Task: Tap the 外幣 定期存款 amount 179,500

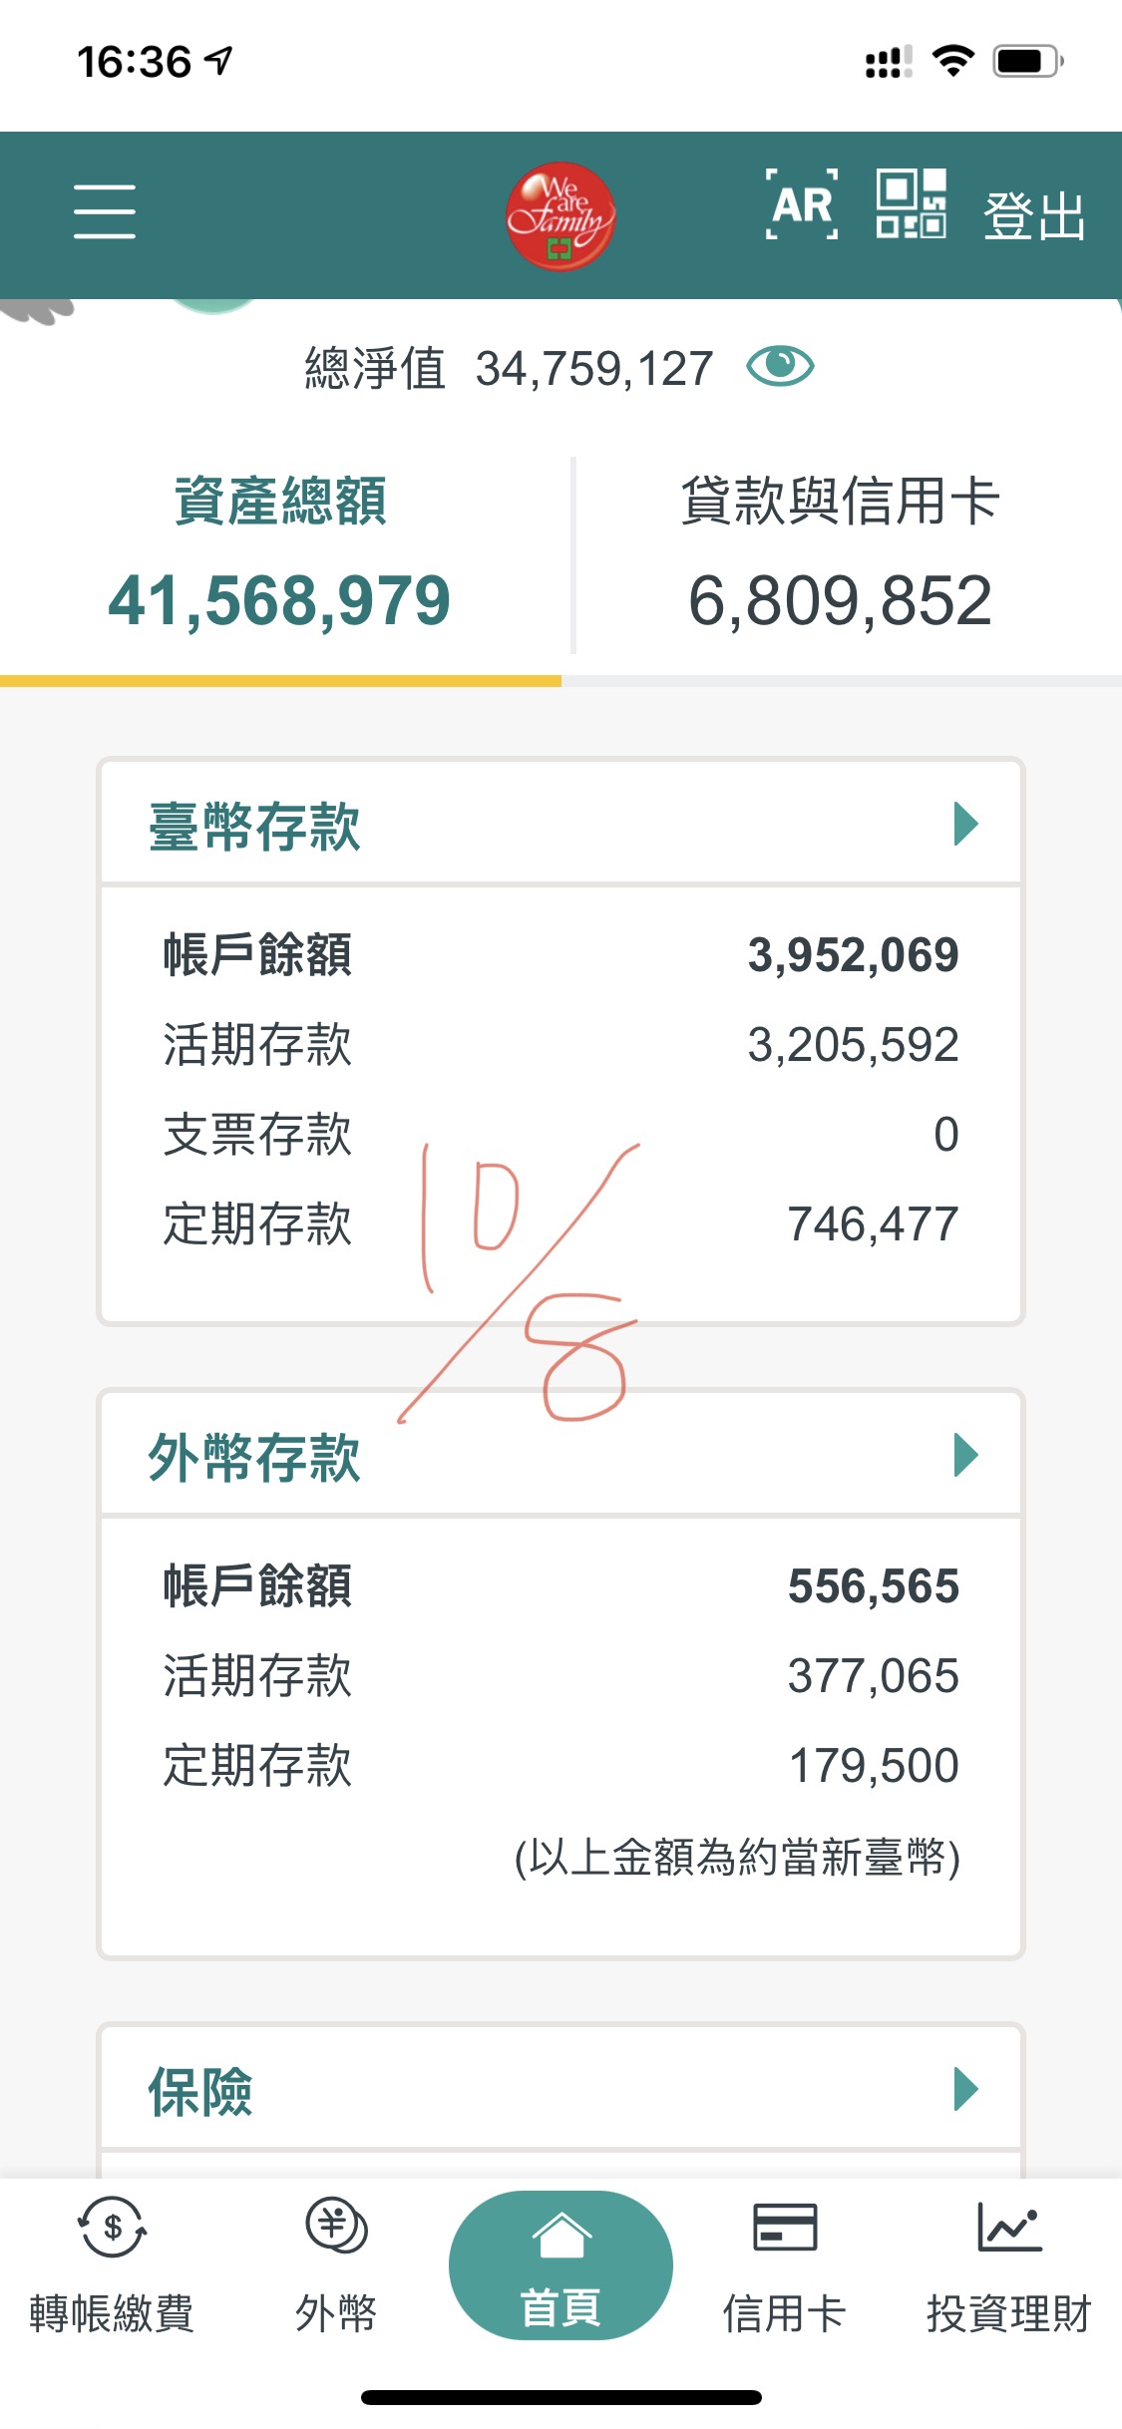Action: pos(873,1765)
